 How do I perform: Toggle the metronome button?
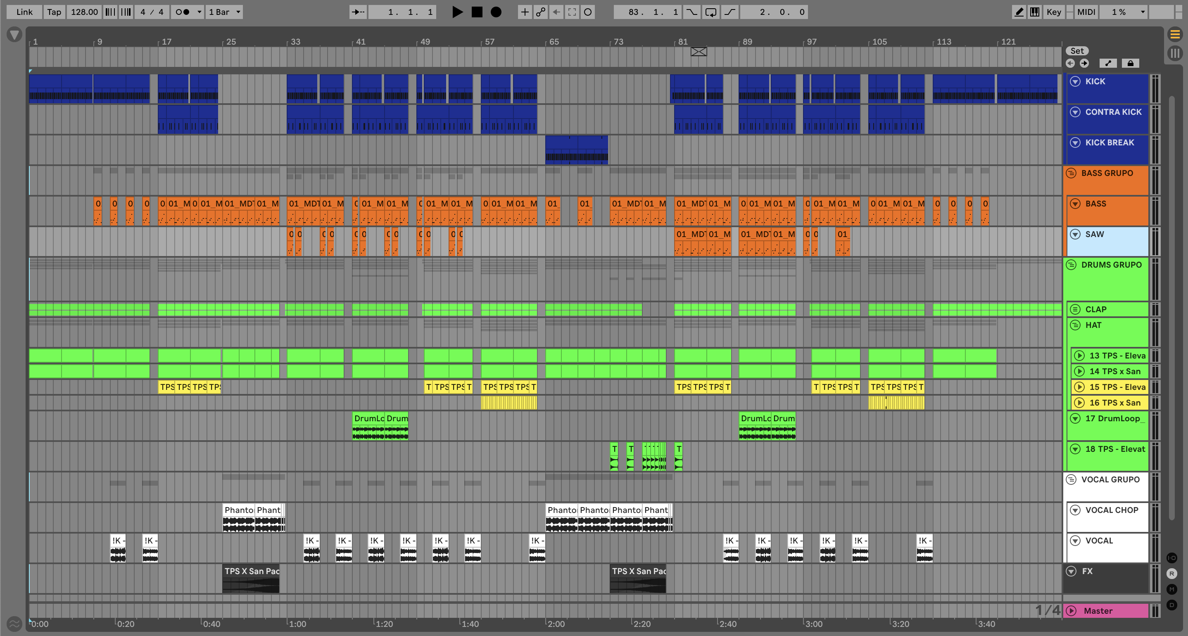pyautogui.click(x=183, y=12)
